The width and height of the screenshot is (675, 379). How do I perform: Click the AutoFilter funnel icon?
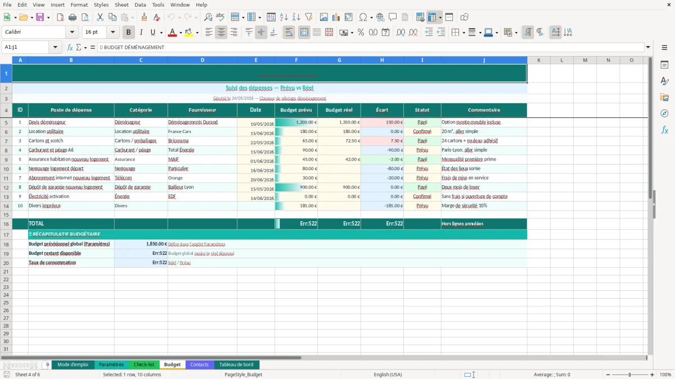[x=309, y=17]
